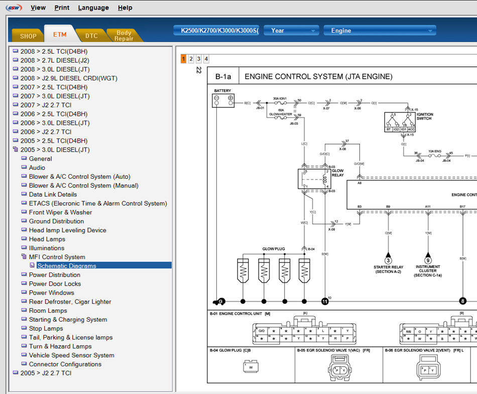Click the book icon next to Stop Lamps
The image size is (477, 394).
point(24,328)
